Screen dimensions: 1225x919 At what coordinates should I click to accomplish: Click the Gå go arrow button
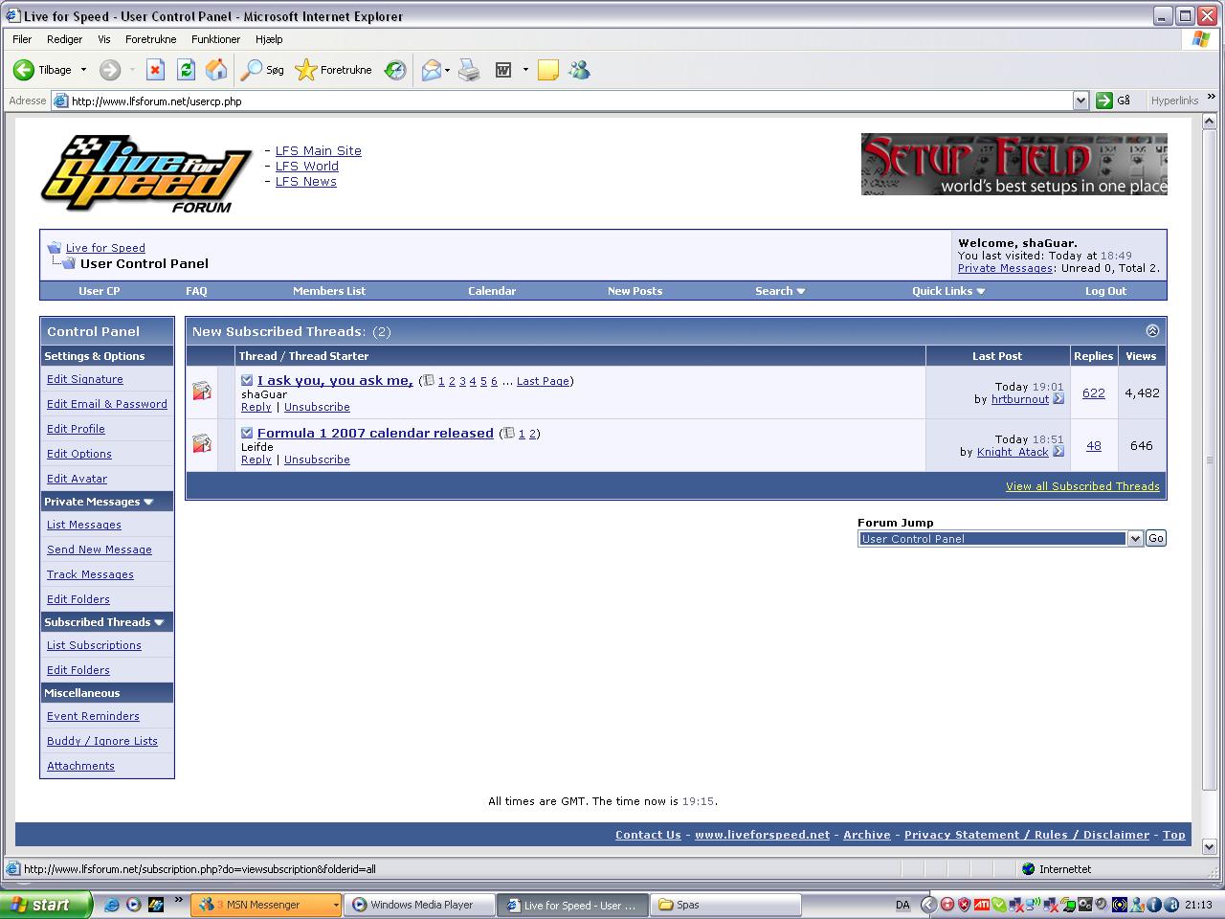(x=1114, y=101)
